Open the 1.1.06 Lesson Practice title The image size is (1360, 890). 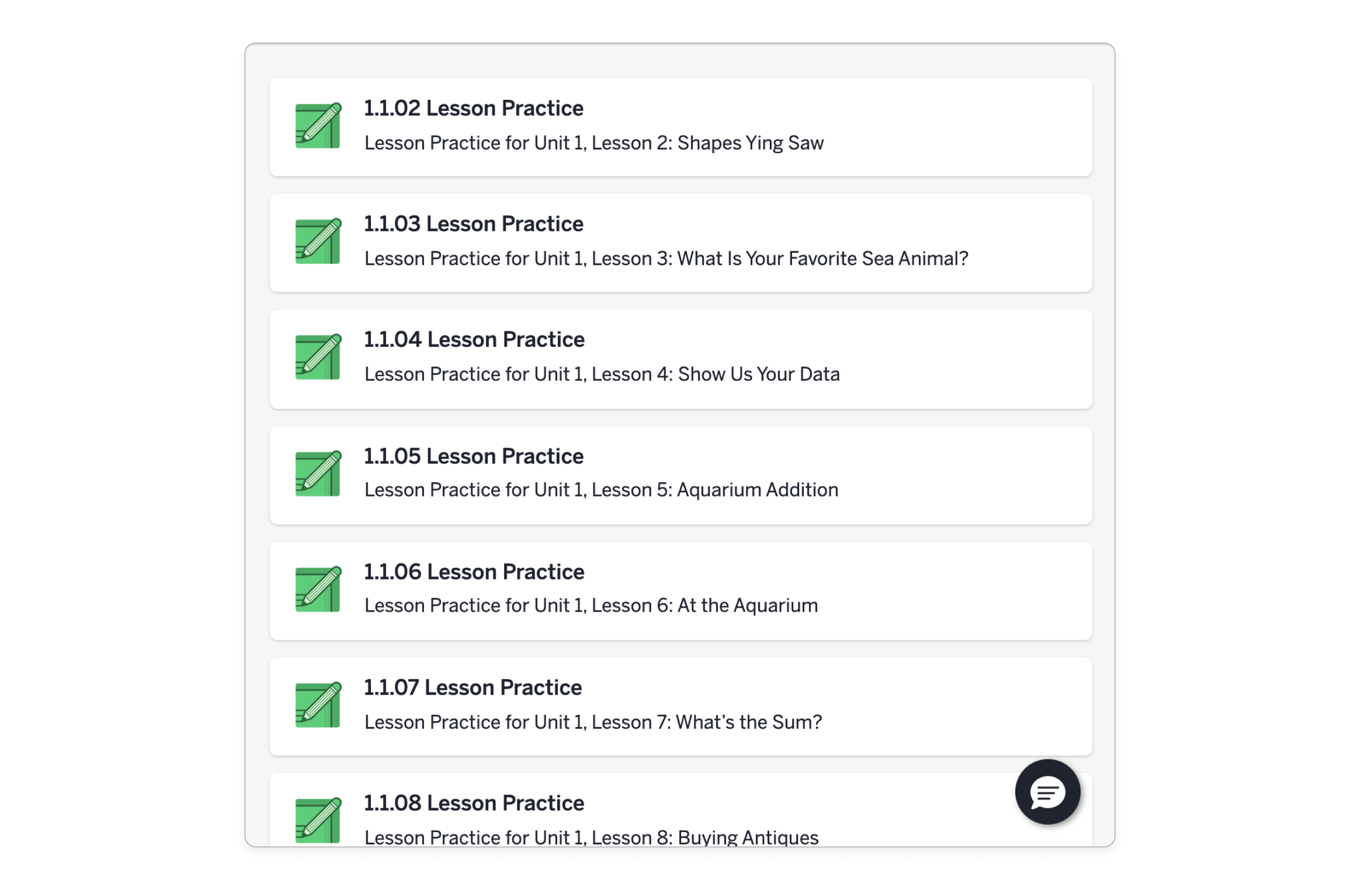click(x=474, y=571)
